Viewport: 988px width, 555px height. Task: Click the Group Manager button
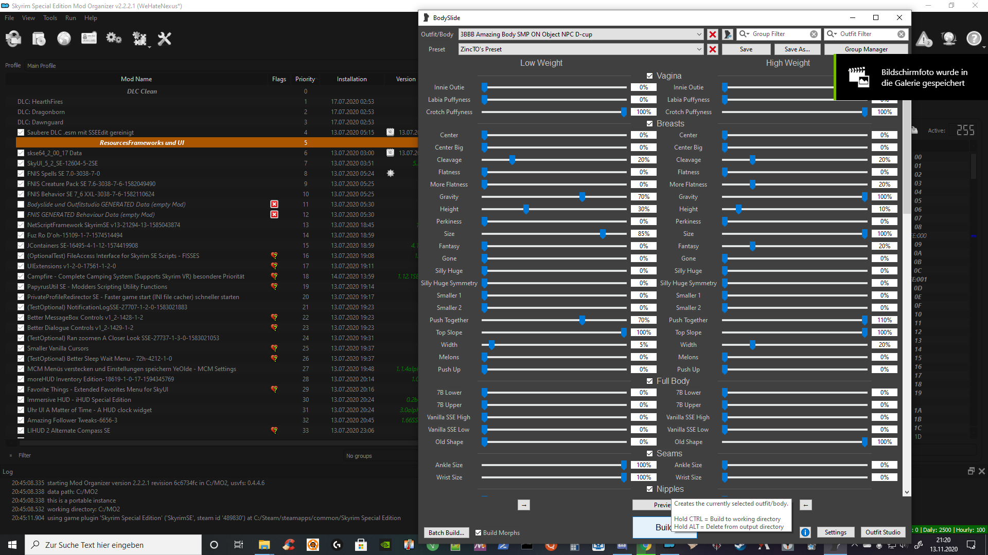866,49
